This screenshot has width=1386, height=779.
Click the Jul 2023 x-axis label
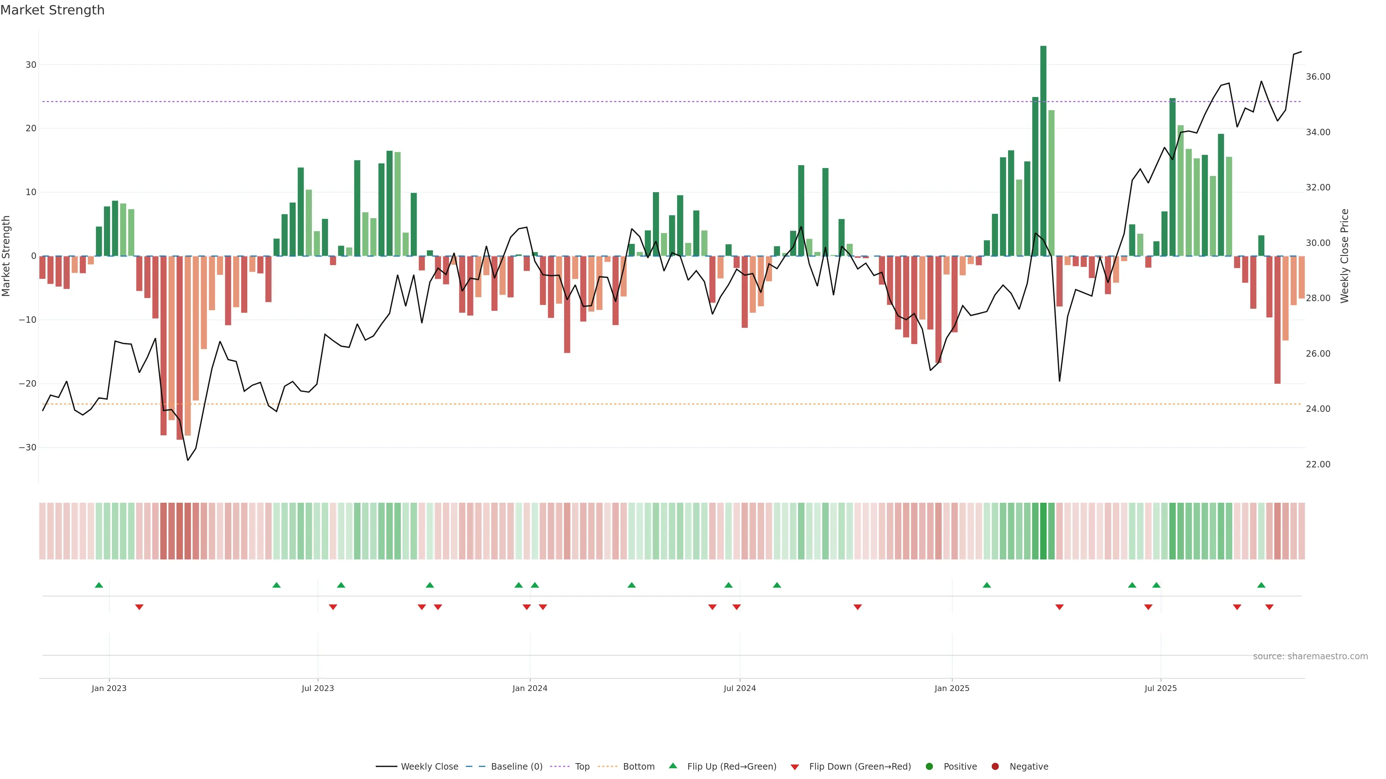tap(318, 688)
